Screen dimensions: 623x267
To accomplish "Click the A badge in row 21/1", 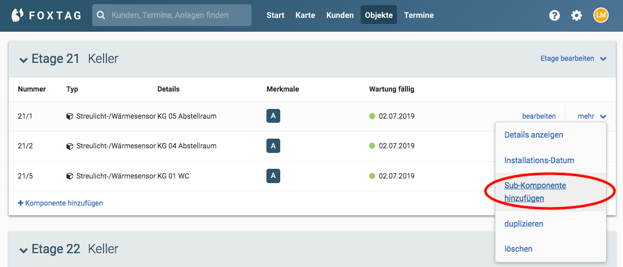I will (x=273, y=116).
